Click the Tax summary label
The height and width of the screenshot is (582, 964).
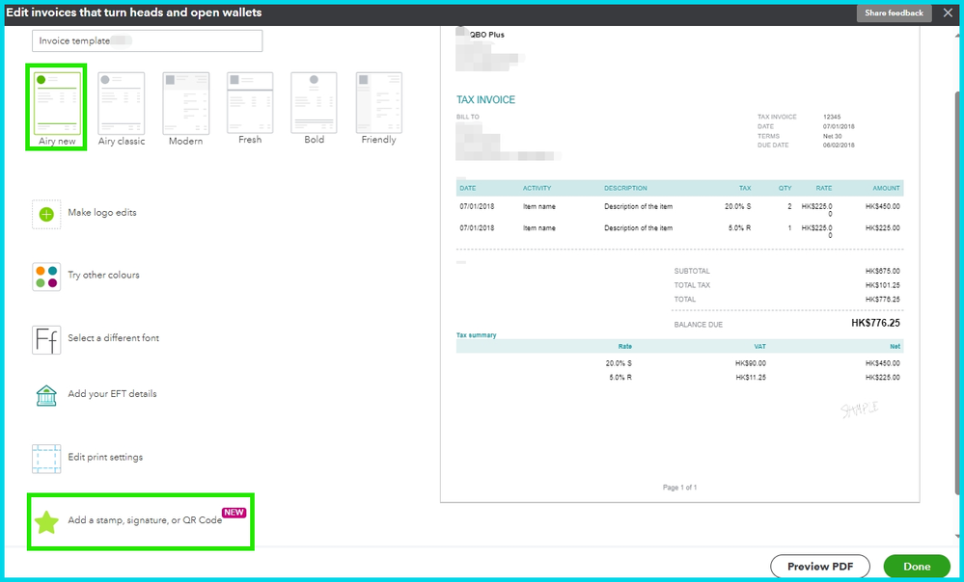(476, 335)
